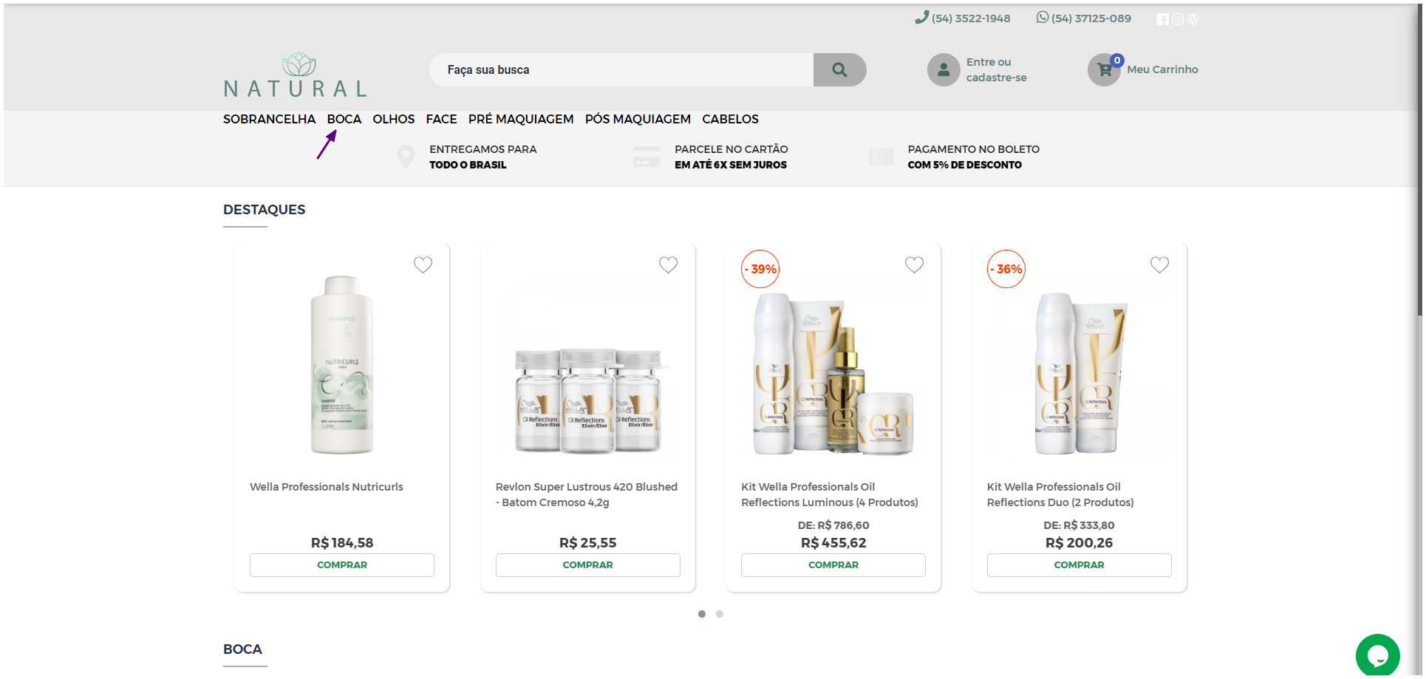Click the magnifying glass search button
Image resolution: width=1426 pixels, height=679 pixels.
point(839,69)
